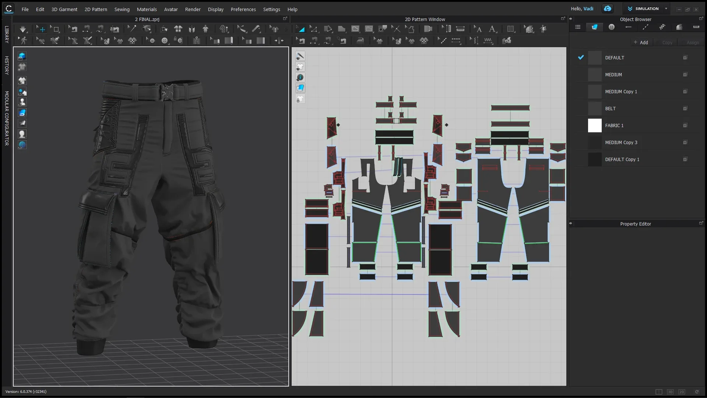Select the Zipper tool
Viewport: 707px width, 398px height.
(197, 41)
